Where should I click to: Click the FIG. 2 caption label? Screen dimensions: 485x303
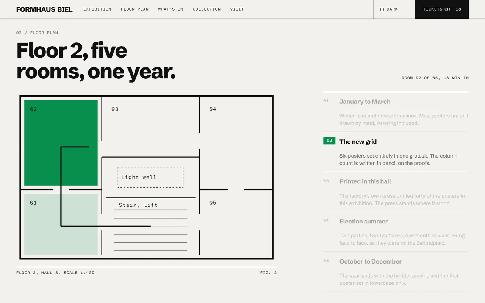(268, 273)
